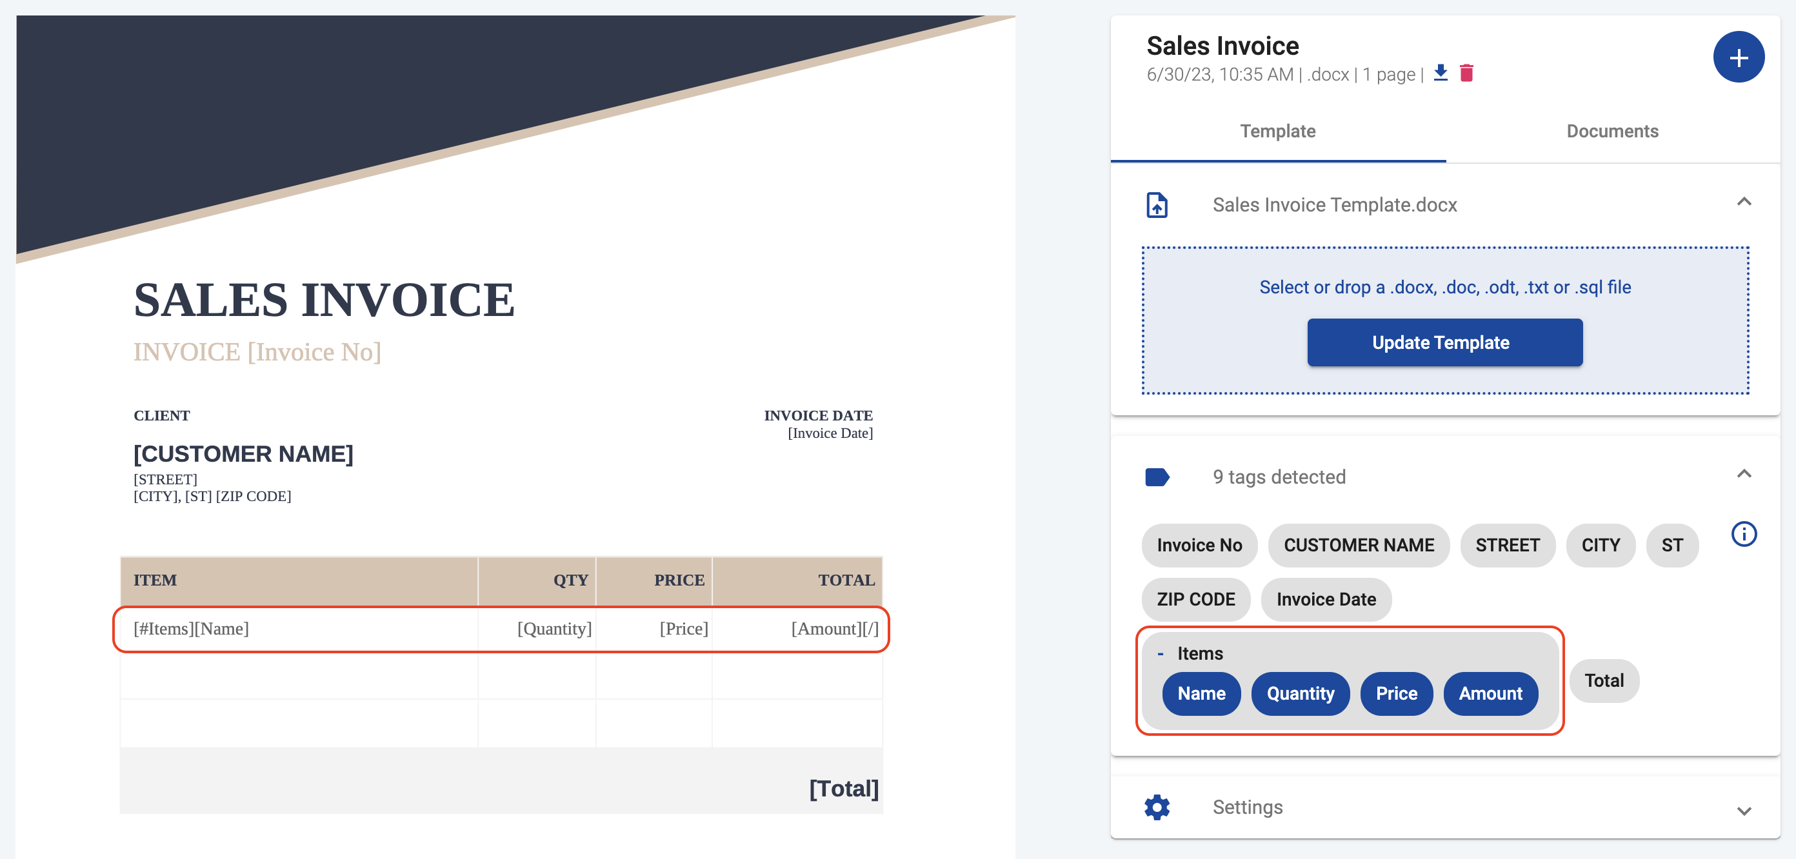Select the Template tab

point(1278,130)
